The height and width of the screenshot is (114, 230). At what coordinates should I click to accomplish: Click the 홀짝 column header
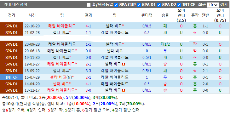tap(195, 15)
